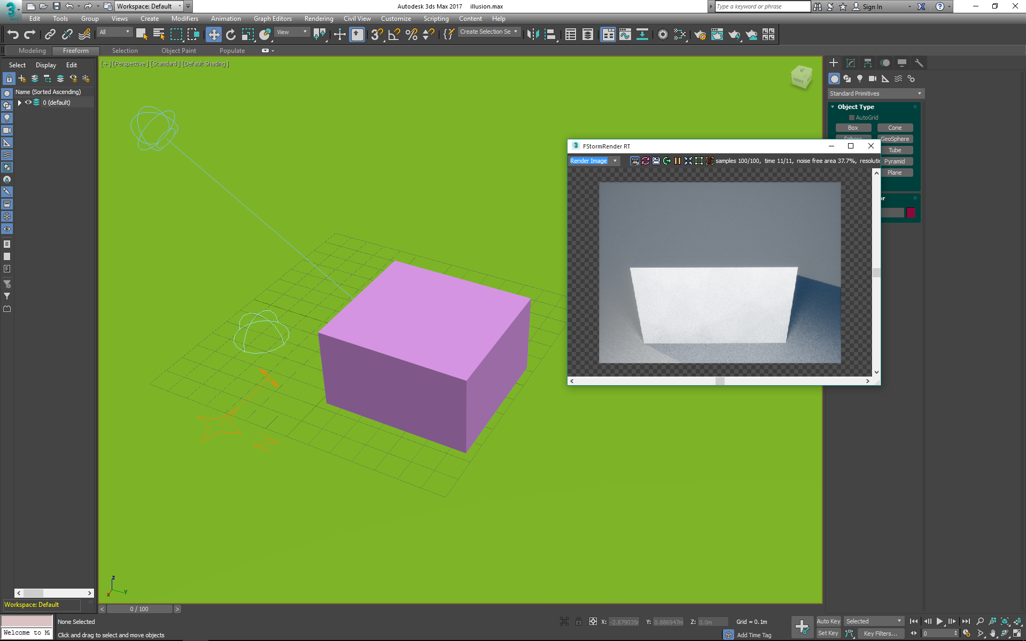Switch to the Modify panel
Image resolution: width=1026 pixels, height=641 pixels.
point(851,63)
